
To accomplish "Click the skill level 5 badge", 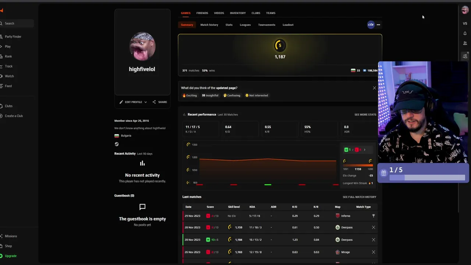I will [280, 46].
